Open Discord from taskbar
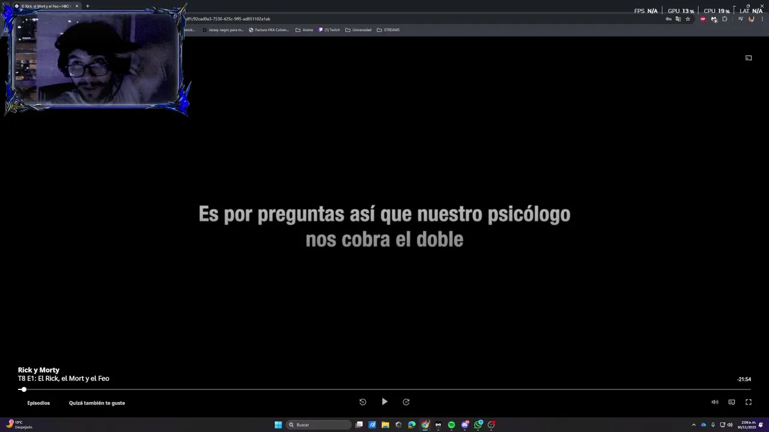 pos(465,425)
